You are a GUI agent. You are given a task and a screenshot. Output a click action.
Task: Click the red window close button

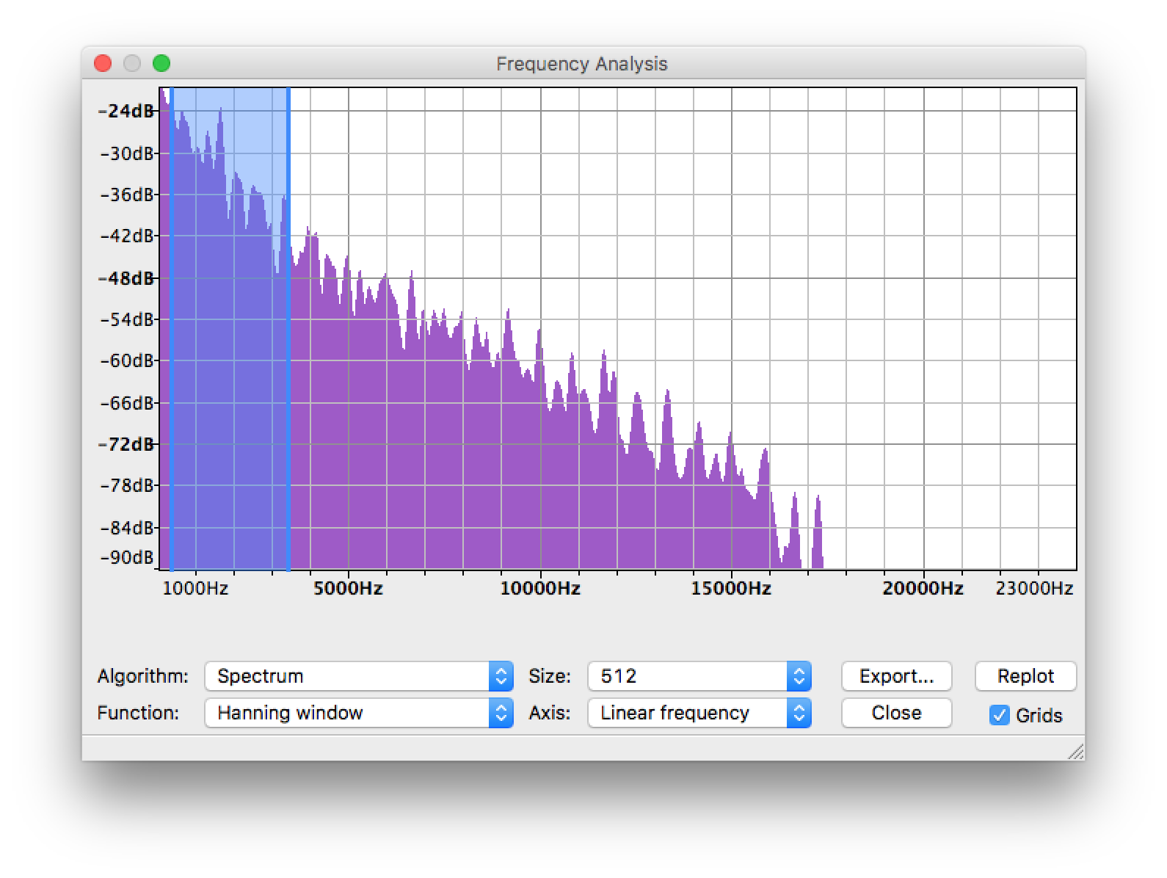(x=103, y=64)
